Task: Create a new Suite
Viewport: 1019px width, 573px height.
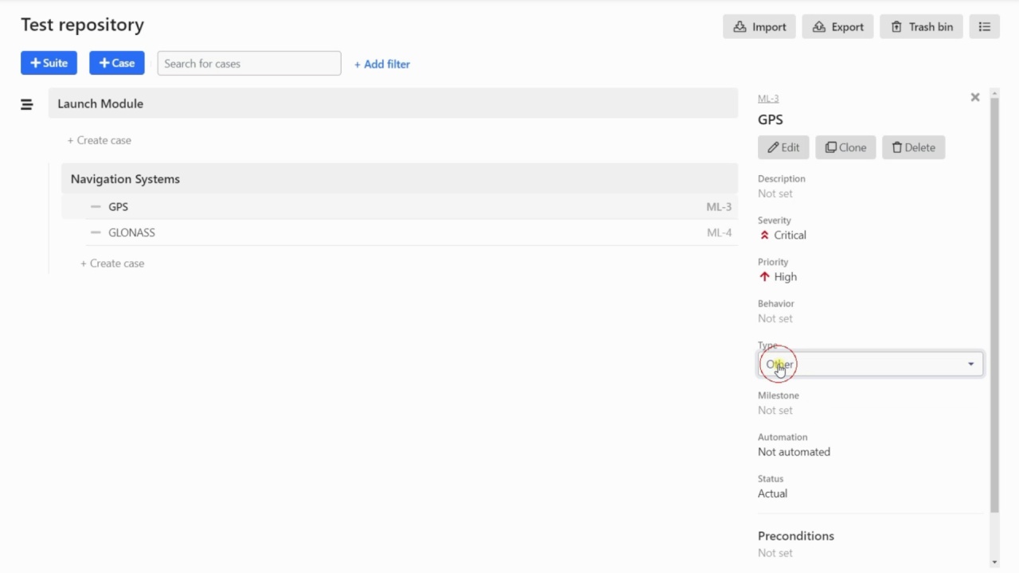Action: click(x=49, y=63)
